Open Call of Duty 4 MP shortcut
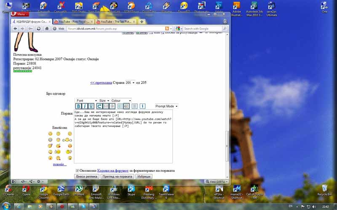Screen dimensions: 337x210 (254, 192)
